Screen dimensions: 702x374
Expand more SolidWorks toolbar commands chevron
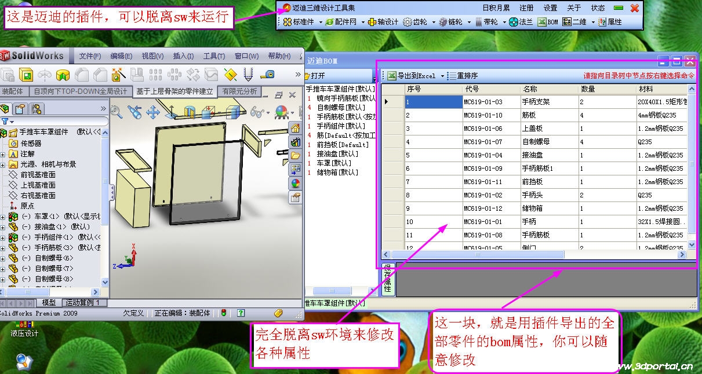(x=298, y=74)
